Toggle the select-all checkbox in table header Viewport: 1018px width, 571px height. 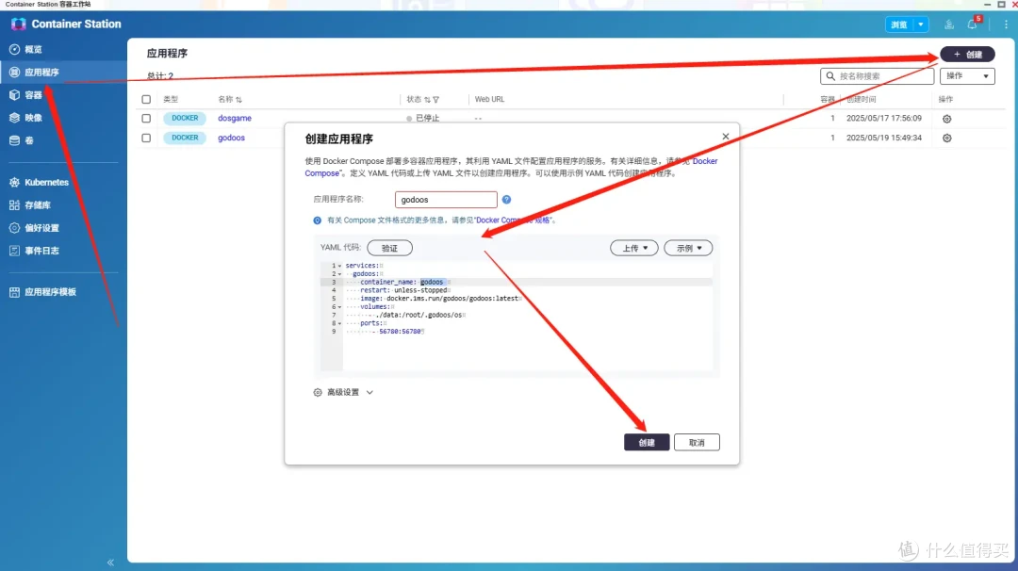[146, 99]
